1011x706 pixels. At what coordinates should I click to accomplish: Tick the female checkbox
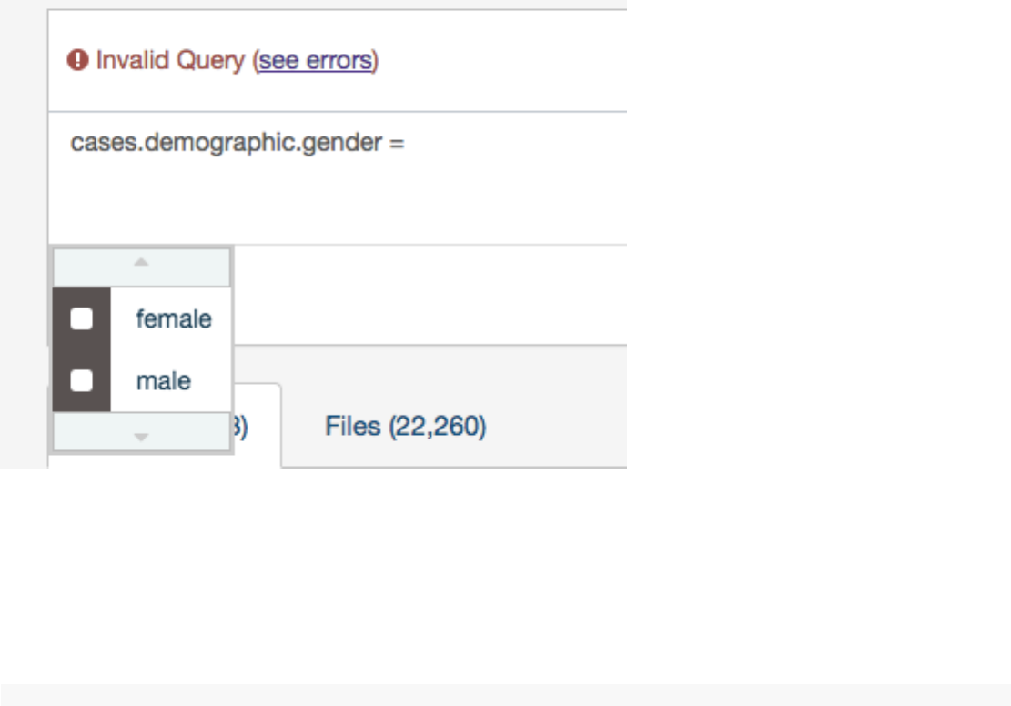(81, 318)
